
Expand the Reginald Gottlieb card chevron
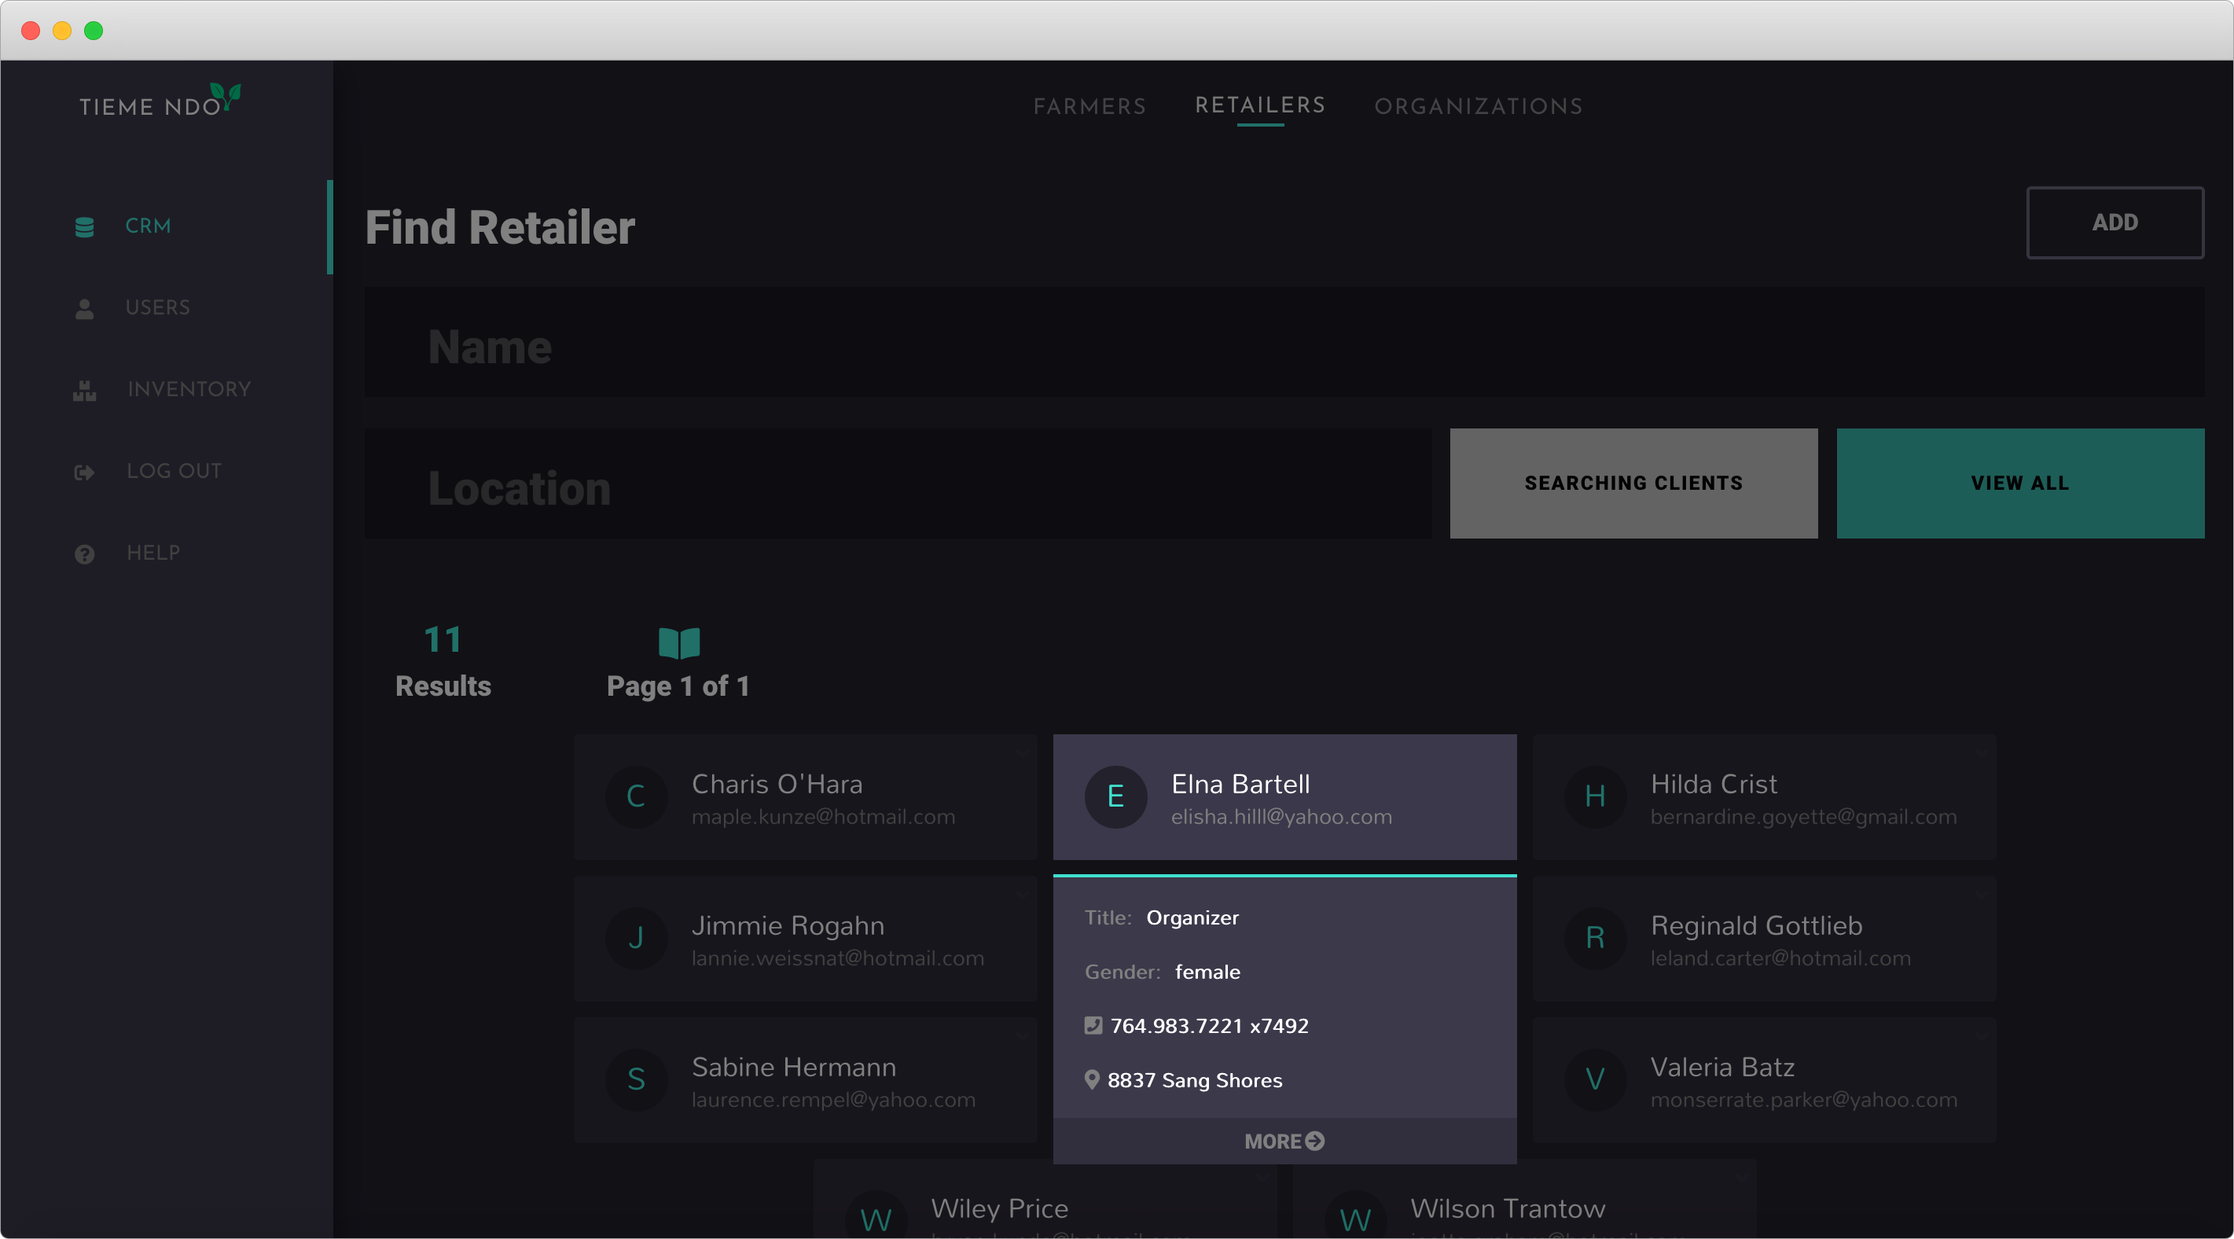[1982, 895]
